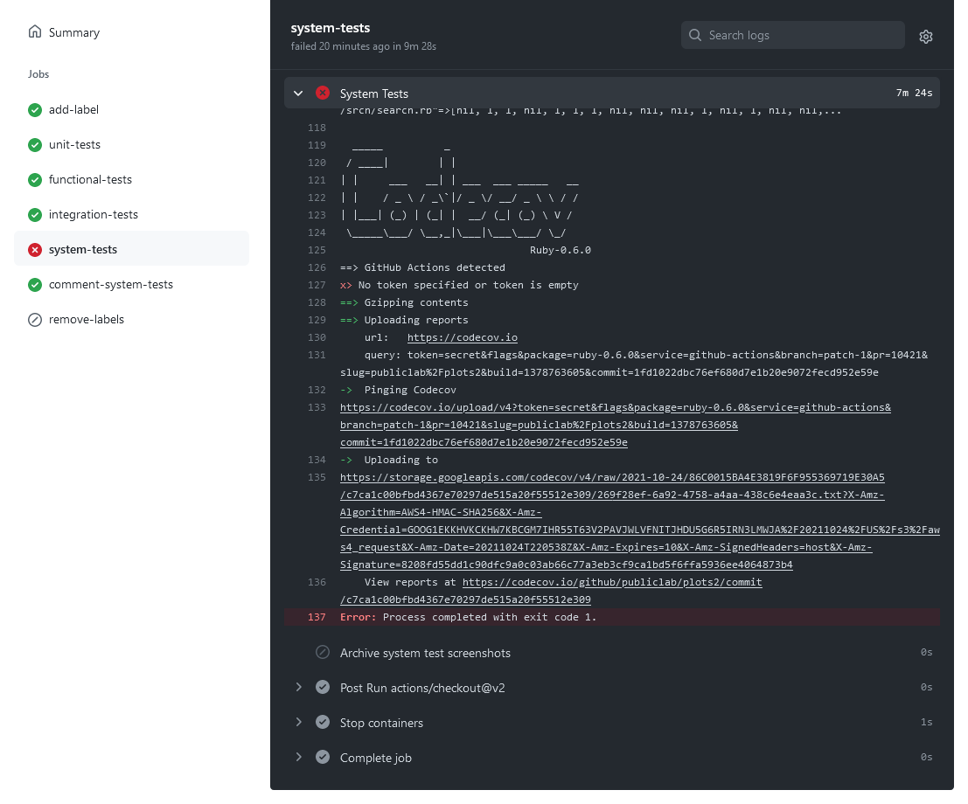Click inside the Search logs field
Image resolution: width=968 pixels, height=804 pixels.
coord(793,35)
